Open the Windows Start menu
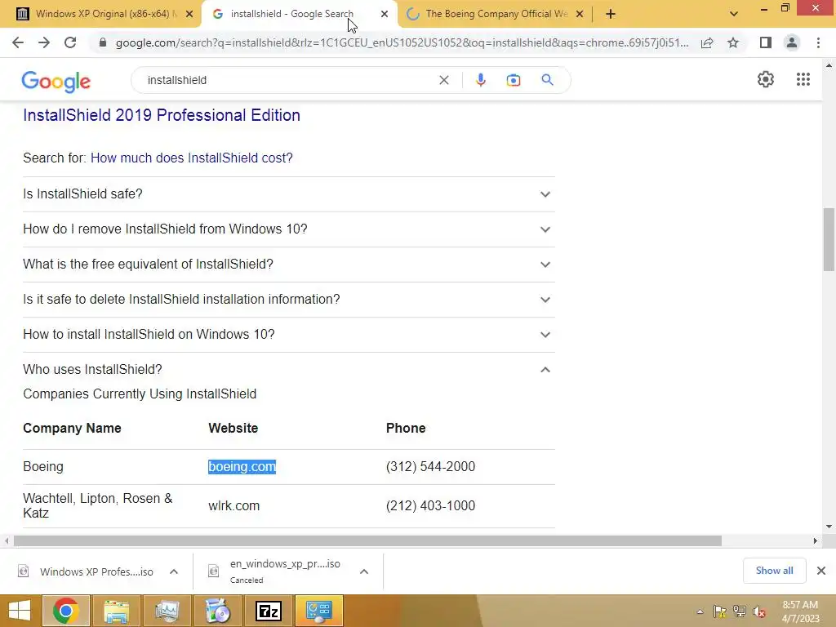 tap(20, 611)
